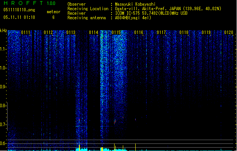Click the 'Receiving Location' label
This screenshot has width=237, height=151.
88,9
